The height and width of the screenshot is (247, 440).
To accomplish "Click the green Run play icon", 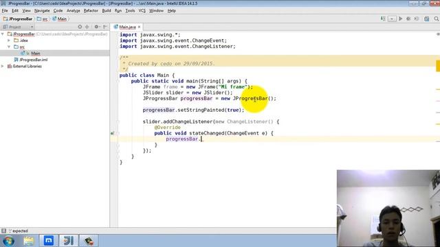I will coord(400,19).
